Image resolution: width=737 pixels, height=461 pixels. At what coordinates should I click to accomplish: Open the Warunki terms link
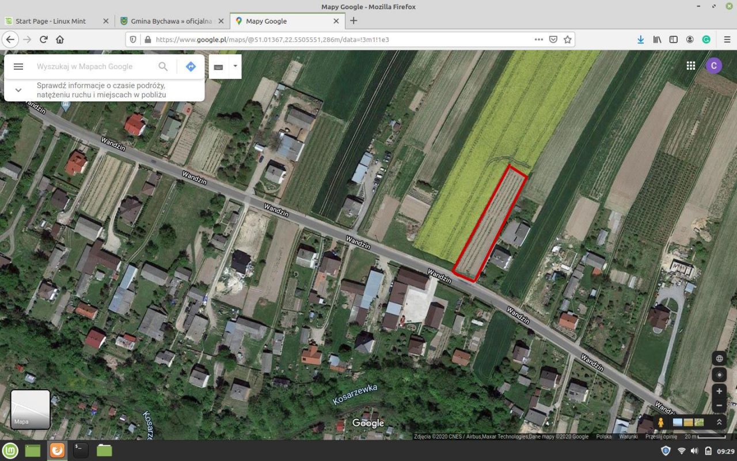pyautogui.click(x=628, y=437)
